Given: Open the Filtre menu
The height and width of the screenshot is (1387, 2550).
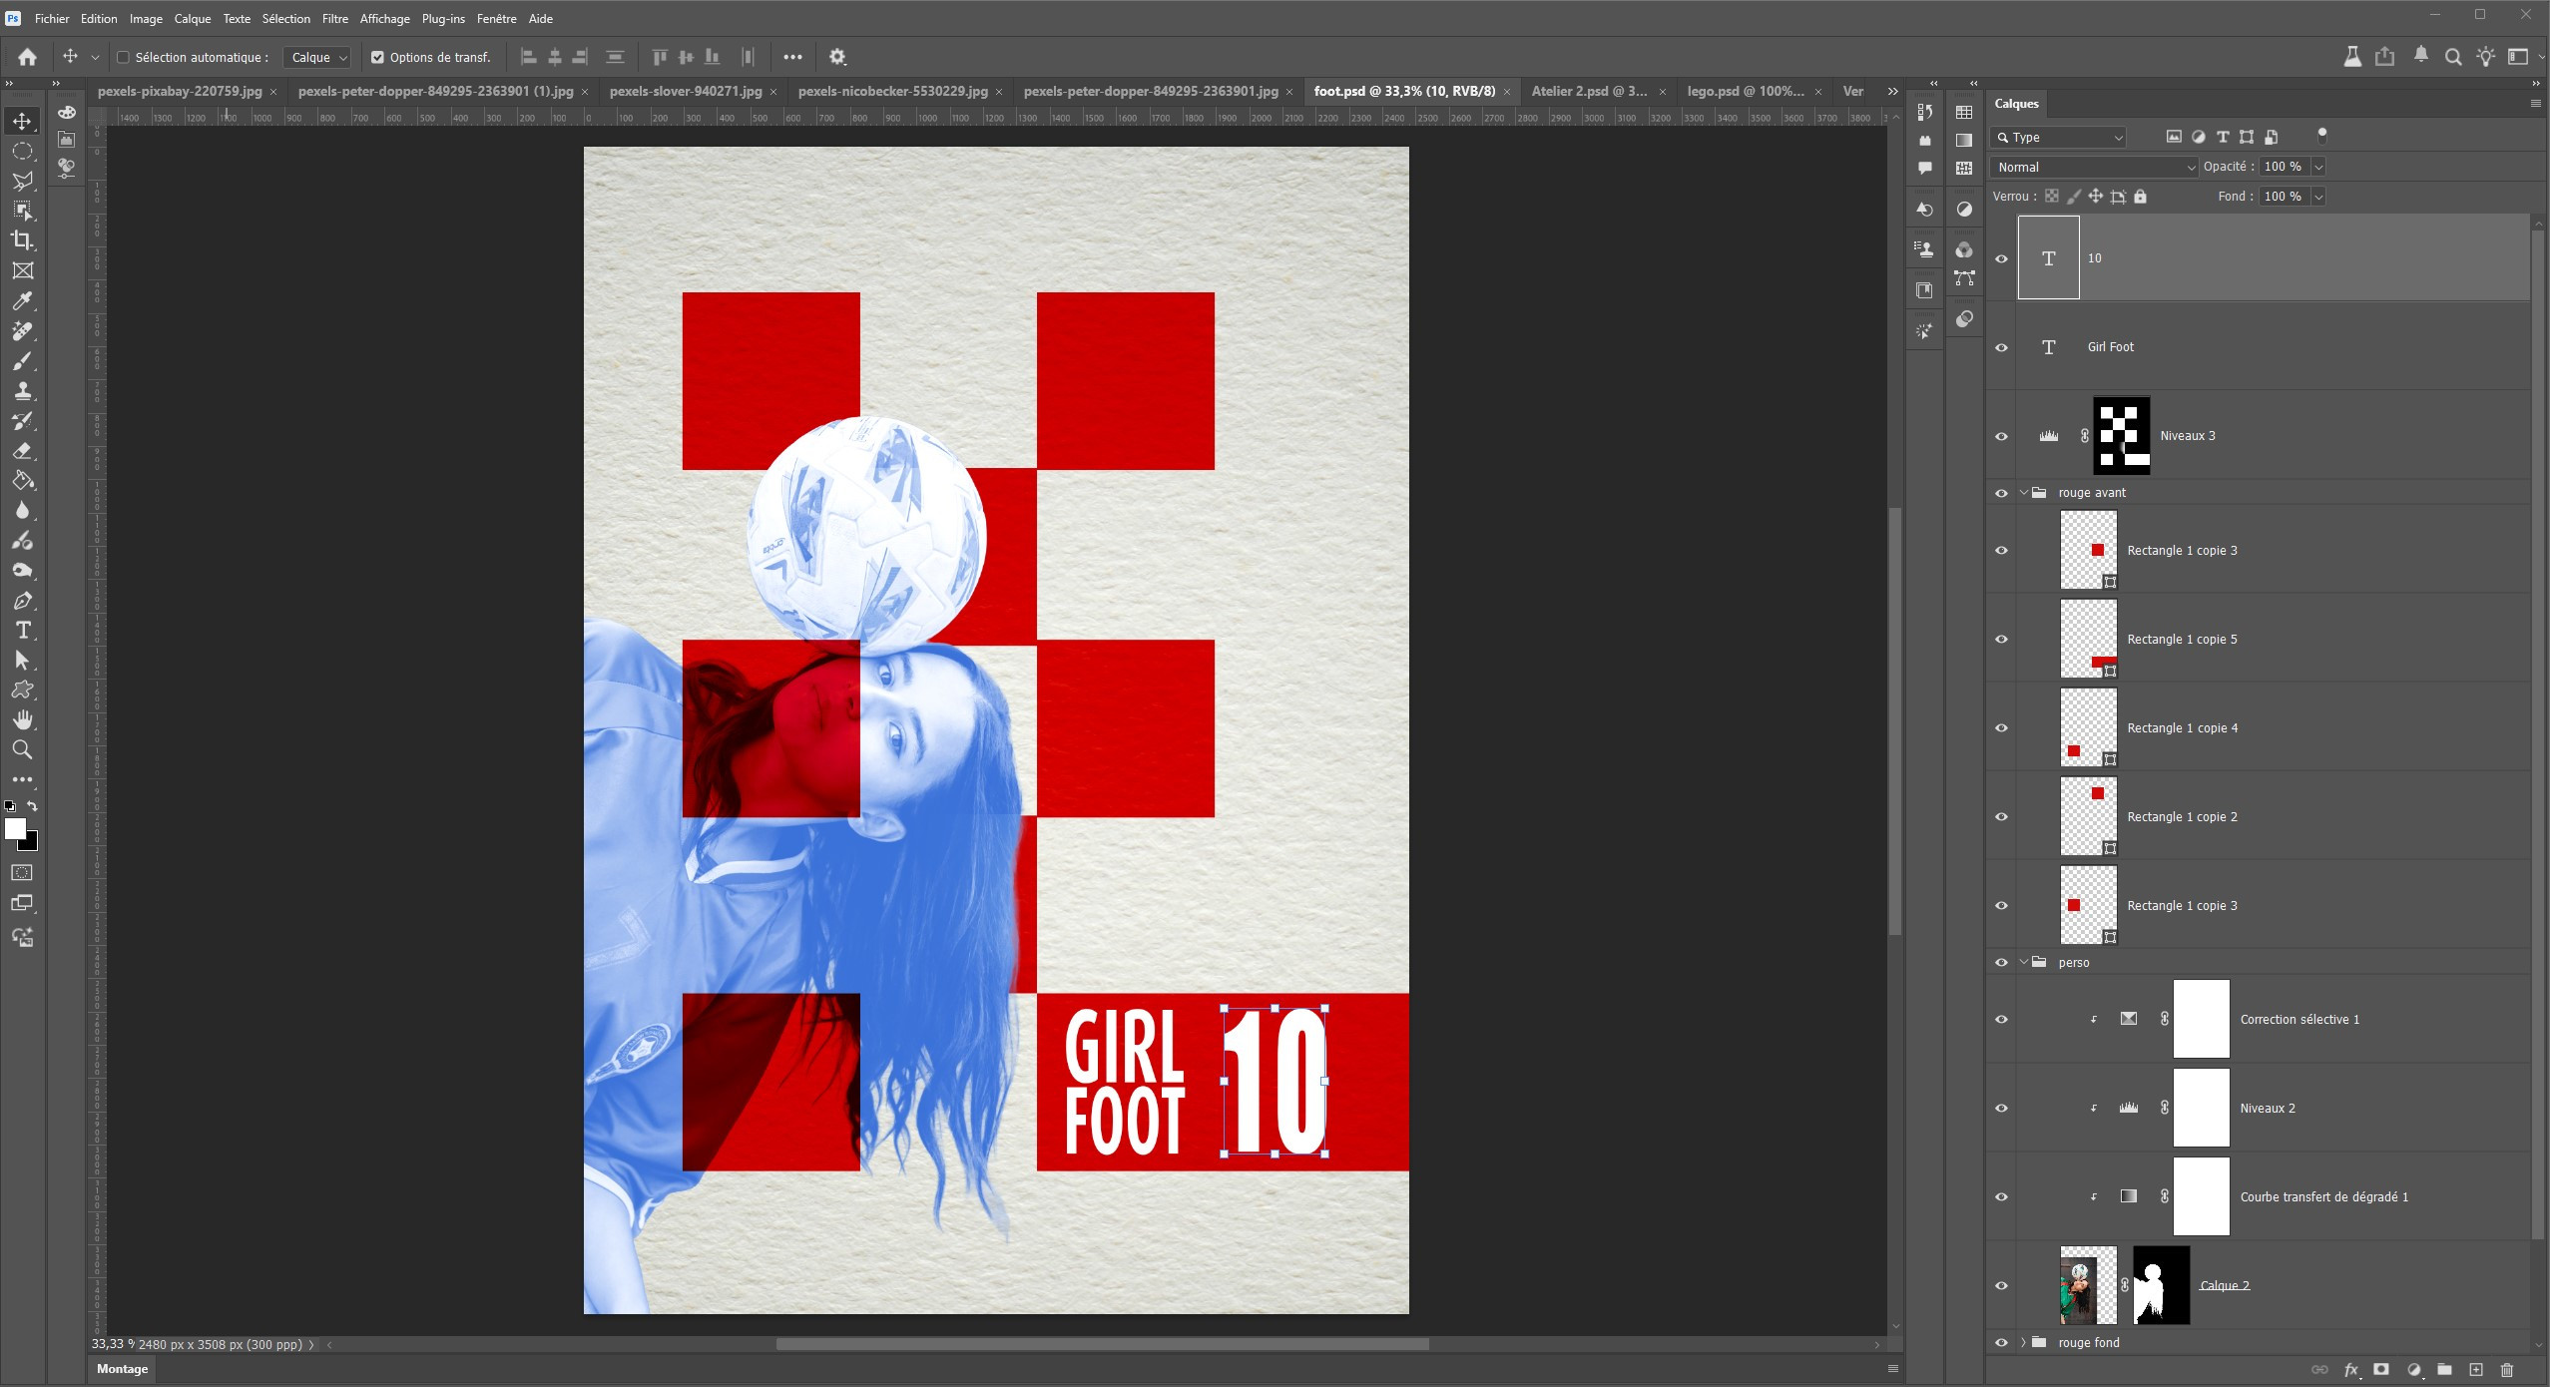Looking at the screenshot, I should coord(334,19).
